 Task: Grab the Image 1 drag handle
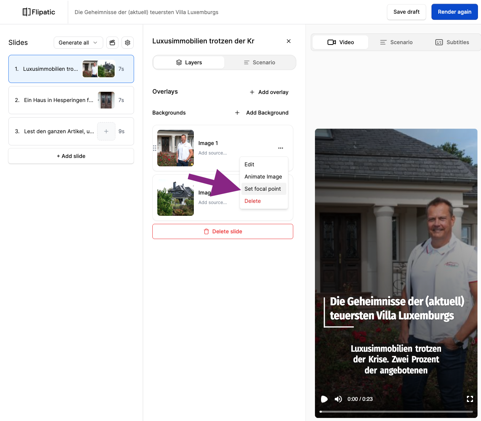[x=155, y=148]
